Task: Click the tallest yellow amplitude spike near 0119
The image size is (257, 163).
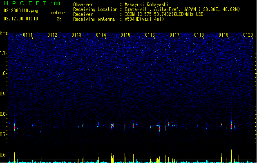Action: (231, 156)
